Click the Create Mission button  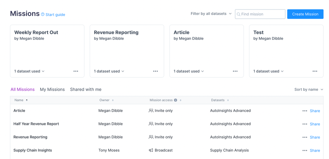(x=305, y=14)
